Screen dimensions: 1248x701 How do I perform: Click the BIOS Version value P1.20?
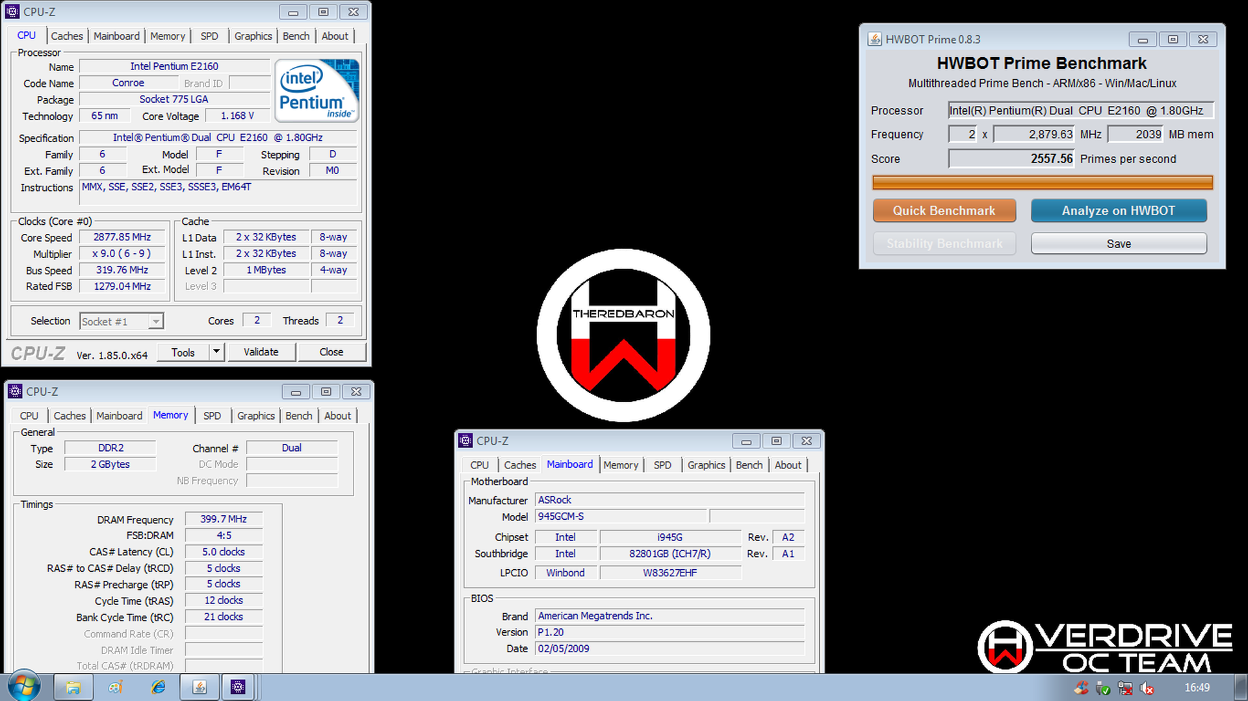pyautogui.click(x=669, y=632)
